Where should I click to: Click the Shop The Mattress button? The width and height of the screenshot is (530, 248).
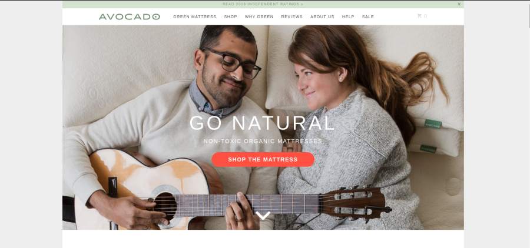263,159
